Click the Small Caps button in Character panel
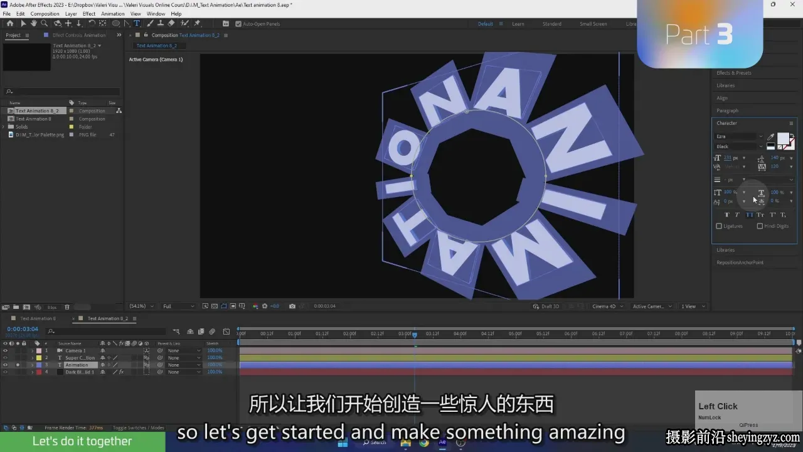The height and width of the screenshot is (452, 803). [x=760, y=215]
